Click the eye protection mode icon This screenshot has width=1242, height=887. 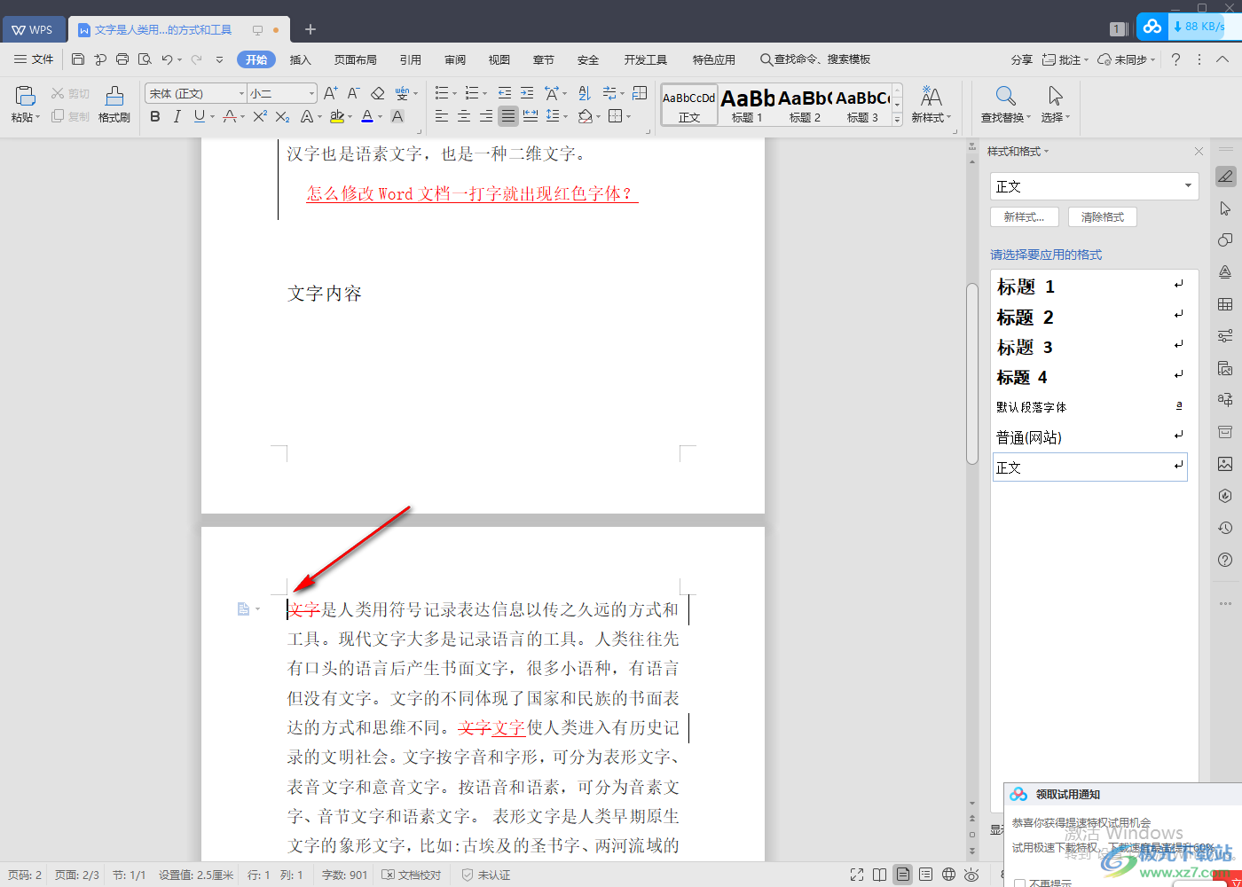point(971,875)
